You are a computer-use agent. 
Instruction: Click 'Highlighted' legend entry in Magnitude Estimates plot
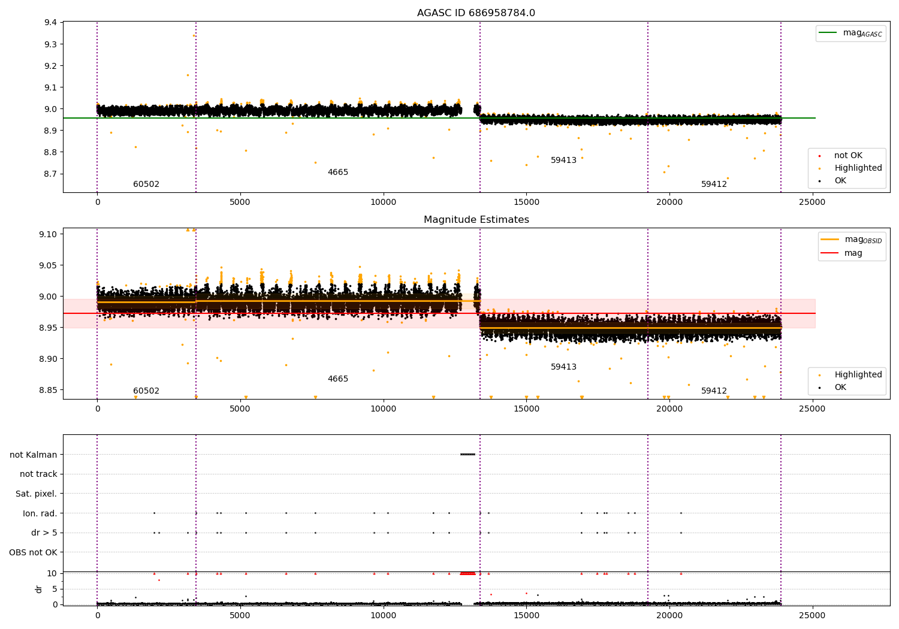[x=858, y=375]
